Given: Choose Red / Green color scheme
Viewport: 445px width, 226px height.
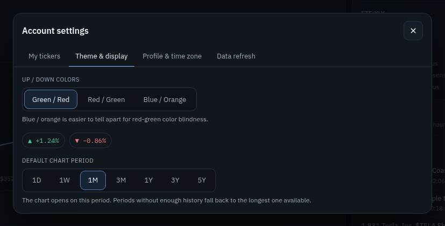Looking at the screenshot, I should [x=106, y=99].
